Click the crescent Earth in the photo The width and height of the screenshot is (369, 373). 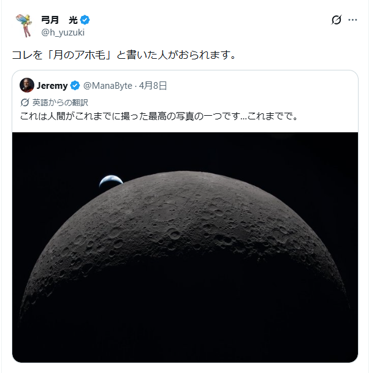tap(111, 181)
